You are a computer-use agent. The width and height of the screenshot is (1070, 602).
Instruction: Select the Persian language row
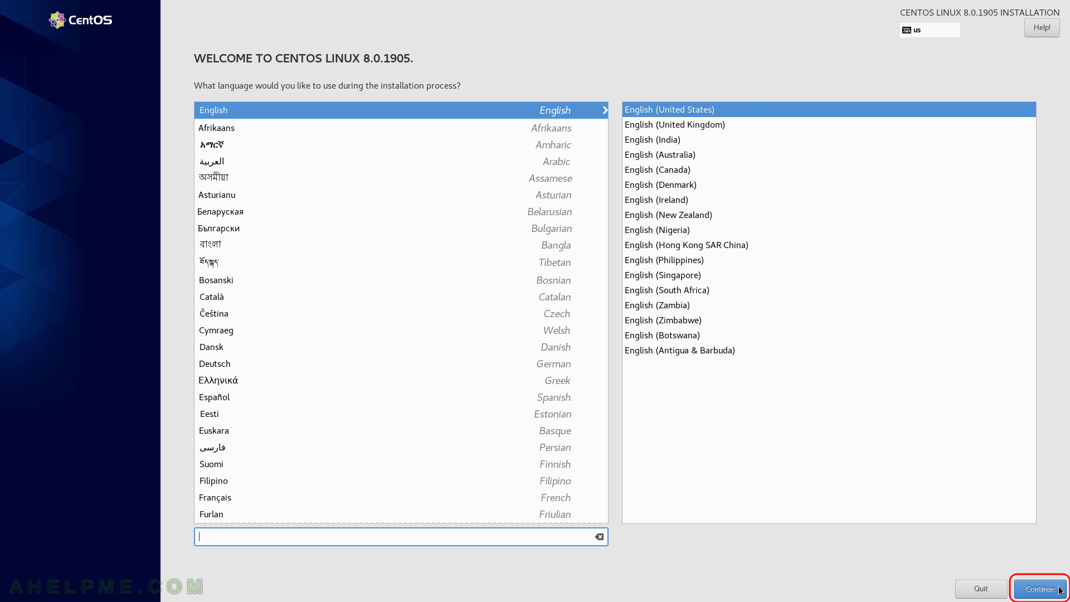(x=401, y=448)
